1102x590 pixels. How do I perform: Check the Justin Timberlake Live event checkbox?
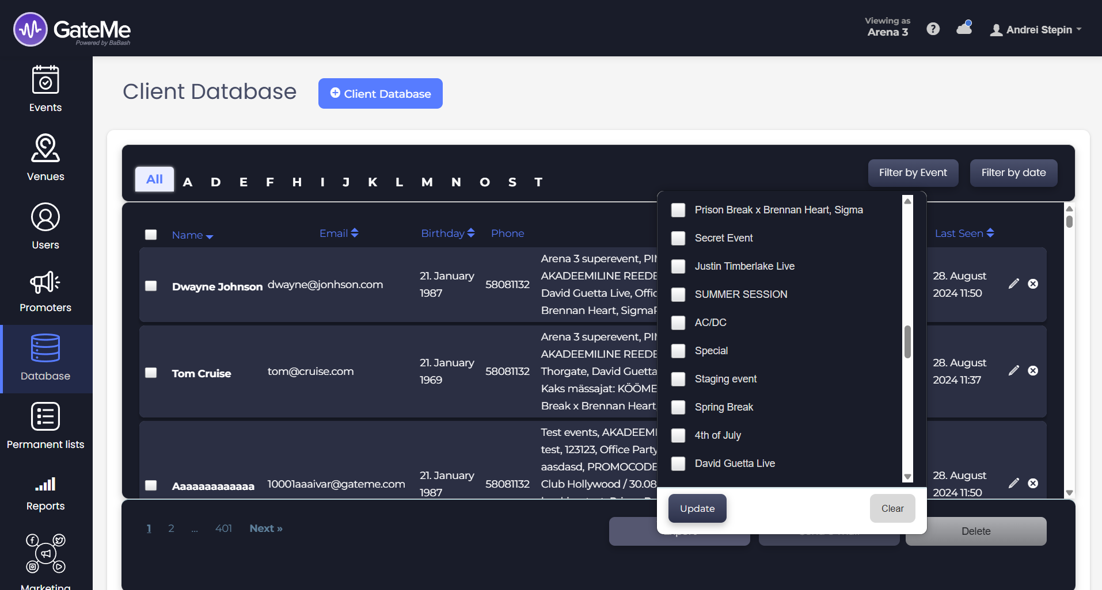678,266
